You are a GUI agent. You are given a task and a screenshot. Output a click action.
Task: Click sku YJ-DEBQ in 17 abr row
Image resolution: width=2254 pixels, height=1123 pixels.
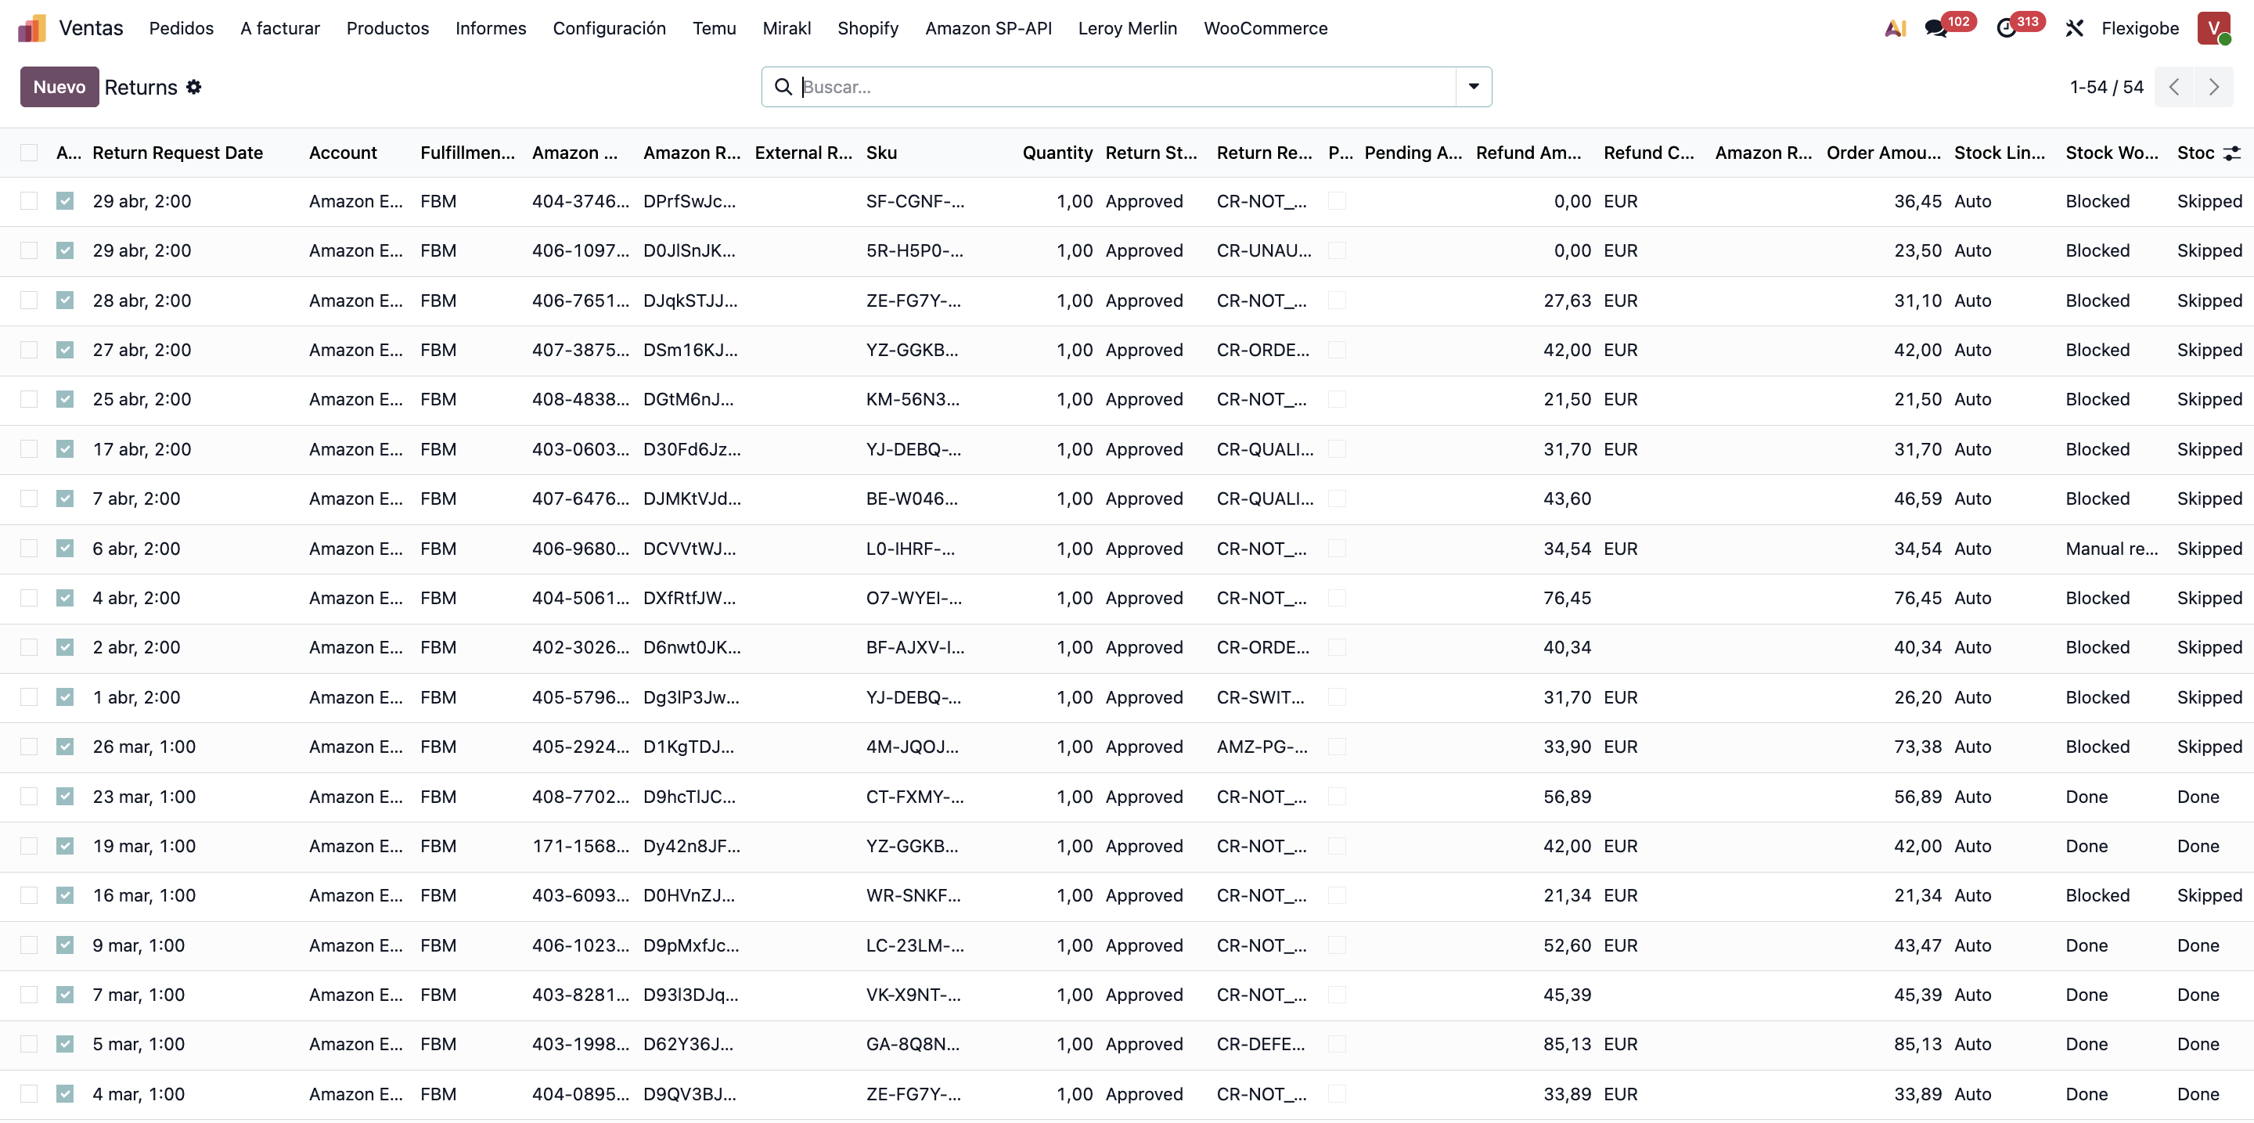tap(915, 448)
